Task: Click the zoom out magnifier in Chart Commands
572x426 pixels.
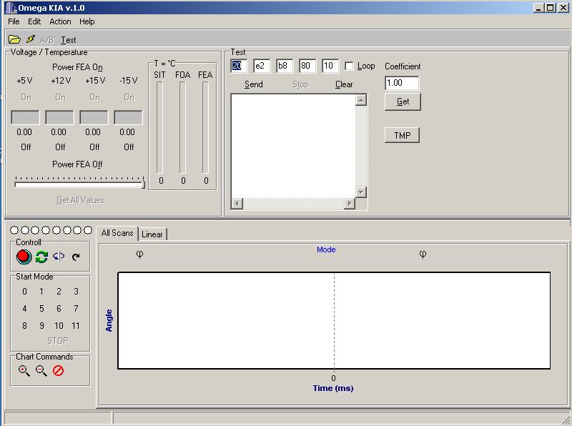Action: click(x=41, y=371)
